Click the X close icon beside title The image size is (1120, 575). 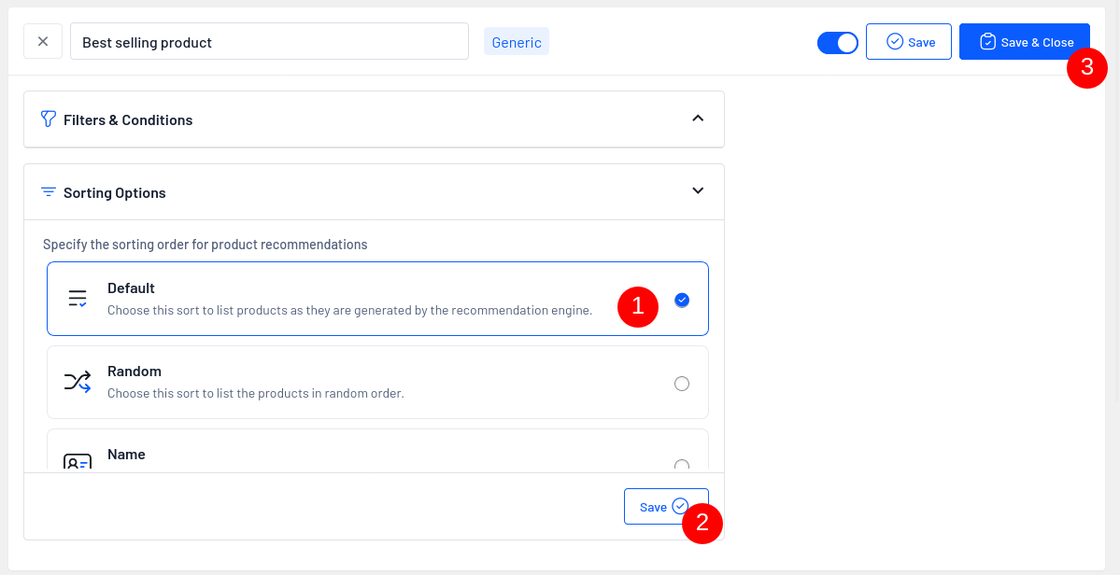43,42
